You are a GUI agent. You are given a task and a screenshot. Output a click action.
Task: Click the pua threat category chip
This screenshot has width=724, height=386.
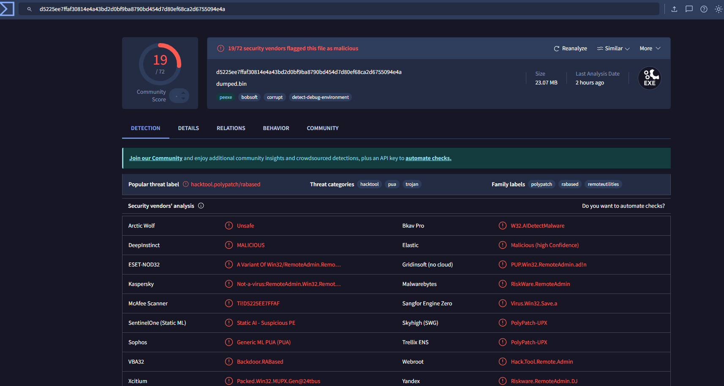click(392, 184)
